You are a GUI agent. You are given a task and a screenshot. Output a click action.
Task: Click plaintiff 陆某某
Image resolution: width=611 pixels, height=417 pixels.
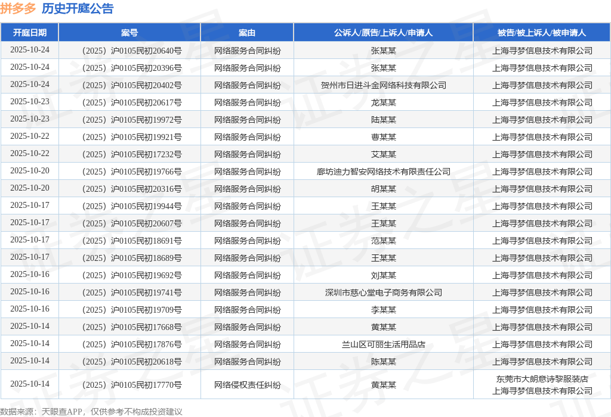(384, 120)
